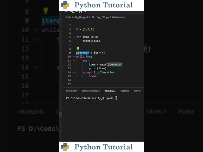The height and width of the screenshot is (152, 203).
Task: Click Technically_Ripped in the breadcrumb
Action: click(x=76, y=17)
